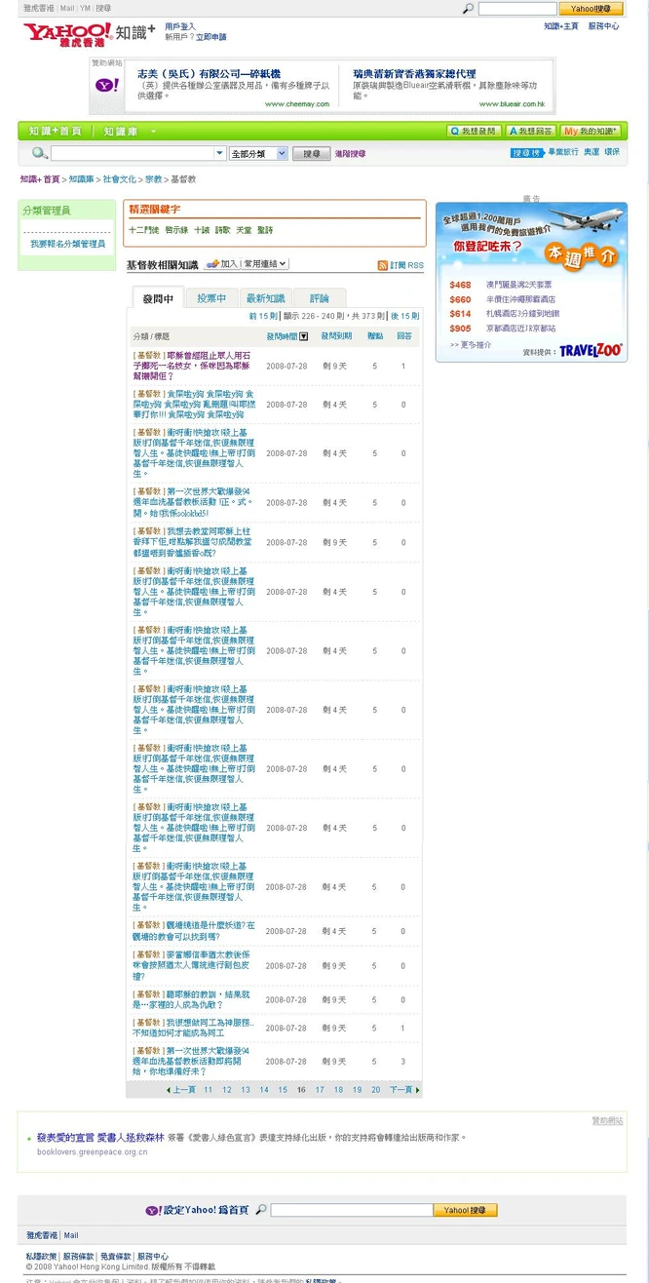The width and height of the screenshot is (649, 1283).
Task: Click the 我要報名分類管理員 link
Action: pos(66,244)
